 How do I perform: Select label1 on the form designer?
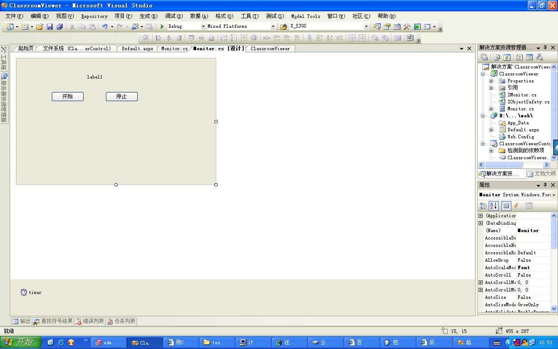(95, 77)
